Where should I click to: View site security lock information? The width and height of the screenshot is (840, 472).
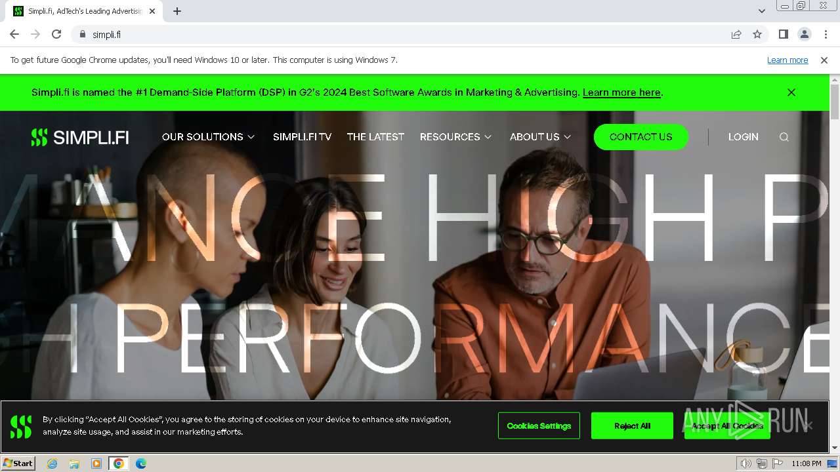[83, 35]
